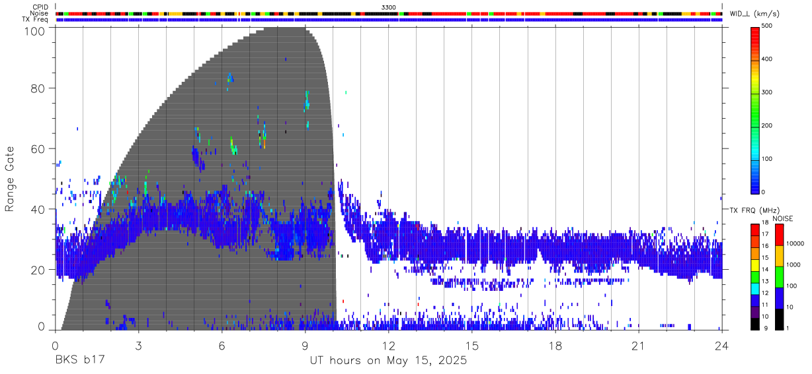
Task: Click the 80 tick on the Range Gate axis
Action: coord(37,88)
